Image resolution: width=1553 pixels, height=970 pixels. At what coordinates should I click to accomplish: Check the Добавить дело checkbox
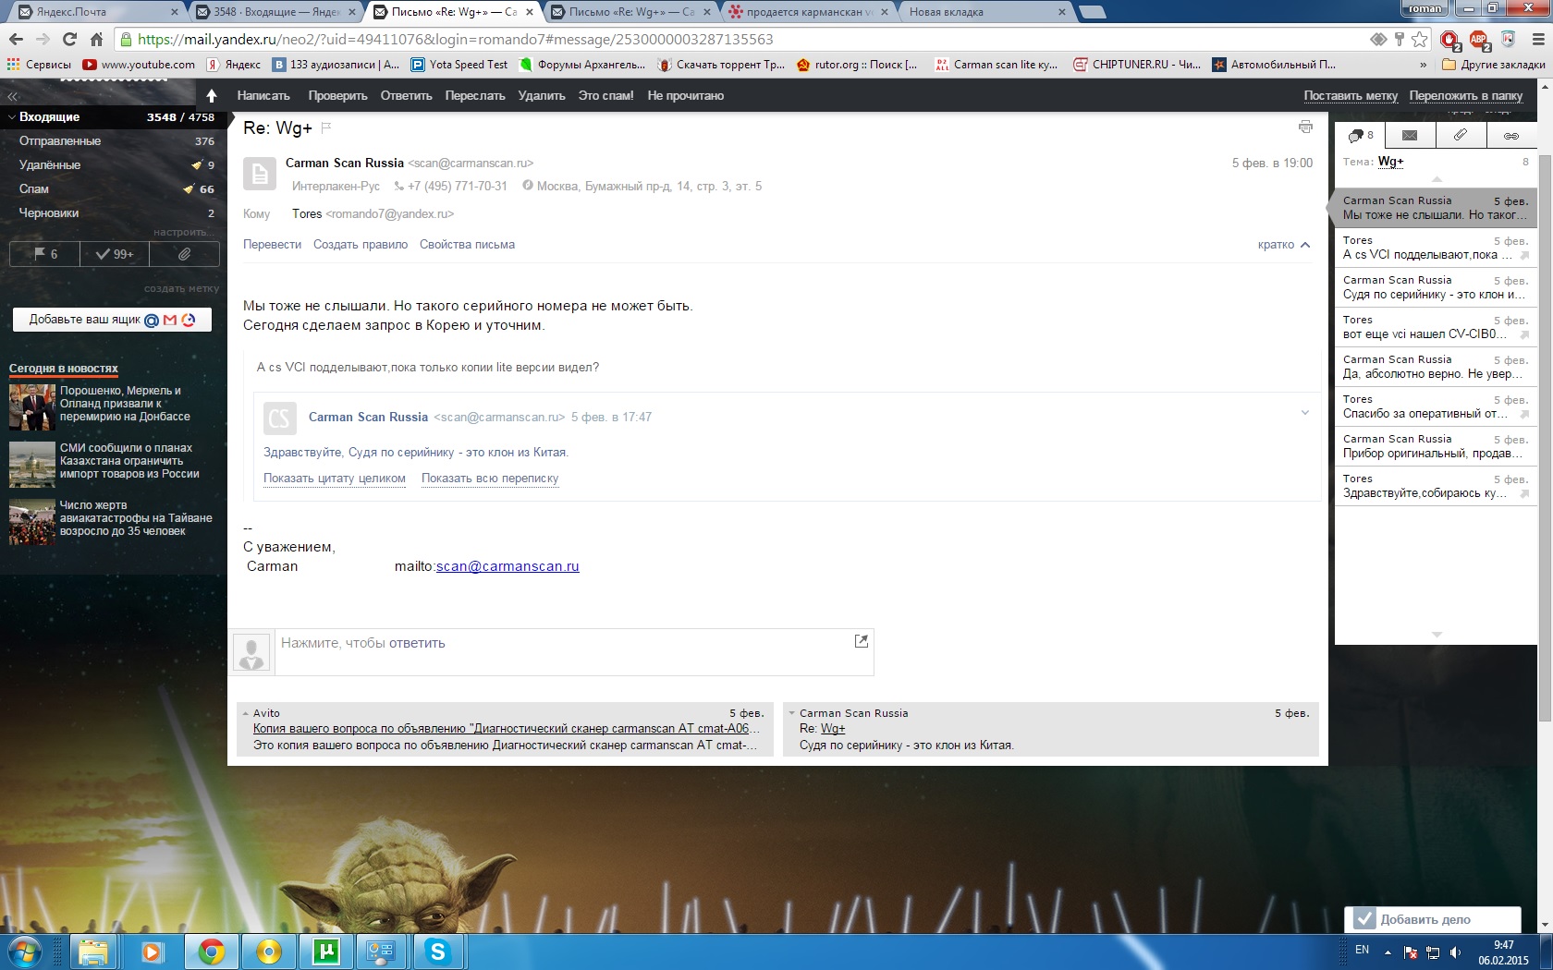[x=1364, y=919]
